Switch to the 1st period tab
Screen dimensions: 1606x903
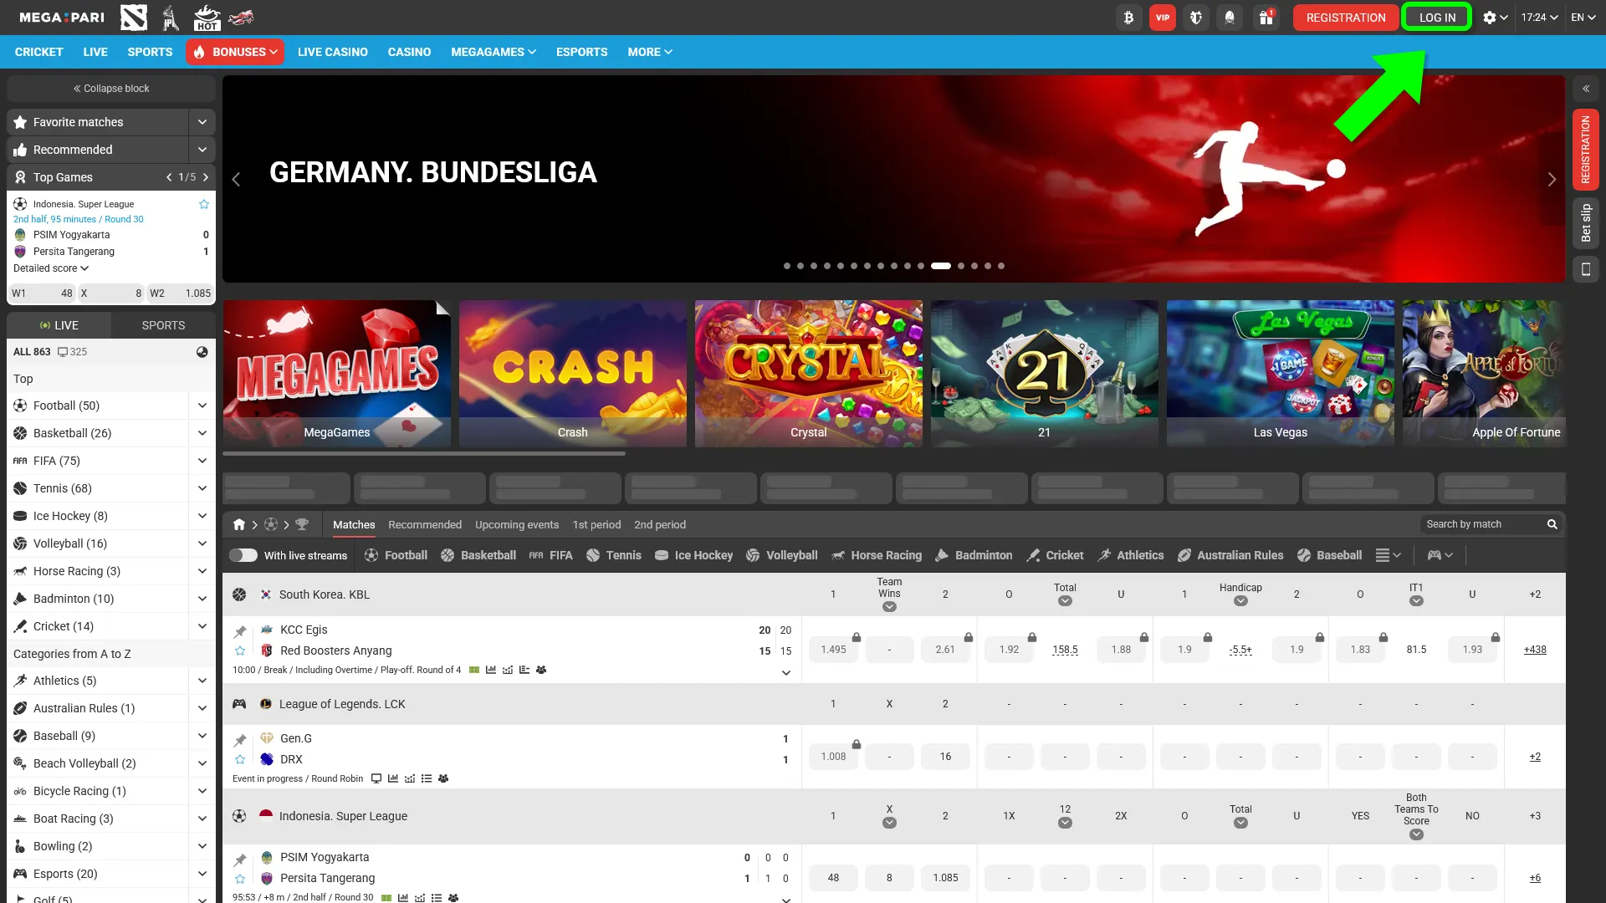pyautogui.click(x=596, y=524)
